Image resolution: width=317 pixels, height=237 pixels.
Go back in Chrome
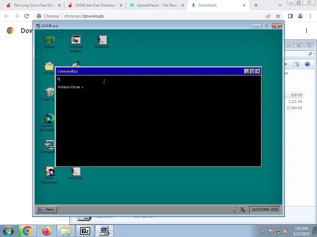pos(7,16)
